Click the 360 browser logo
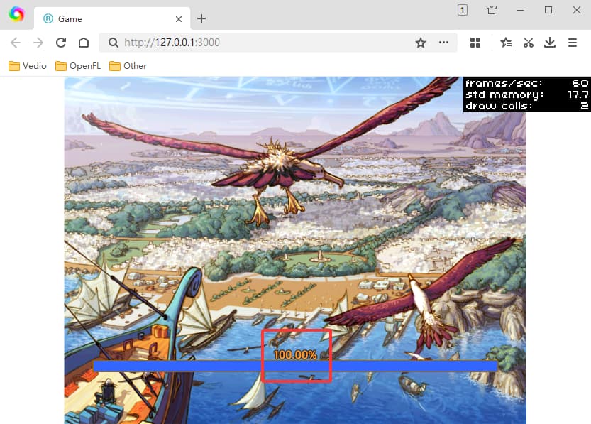Screen dimensions: 591x424 [x=16, y=14]
